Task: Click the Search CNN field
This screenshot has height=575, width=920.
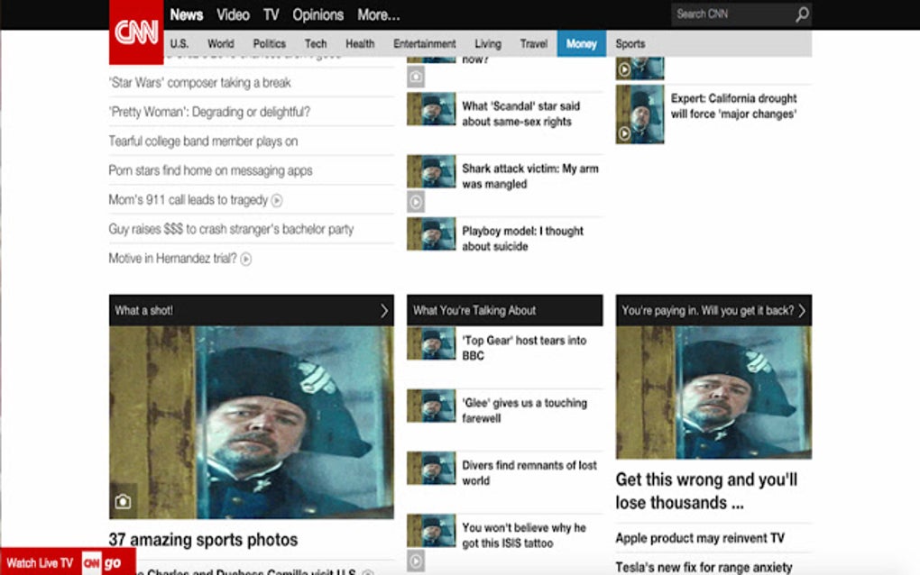Action: pos(731,14)
